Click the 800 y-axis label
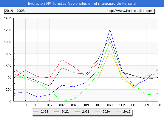The height and width of the screenshot is (119, 164). pos(8,54)
